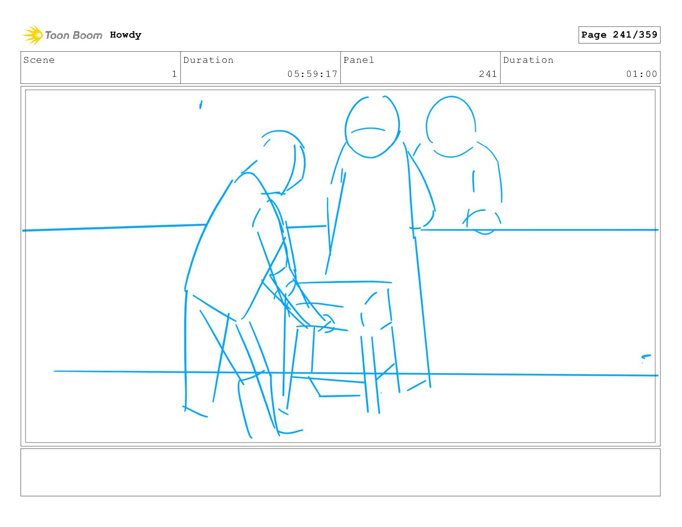This screenshot has width=682, height=527.
Task: Click the 'Scene' header label
Action: pyautogui.click(x=39, y=60)
